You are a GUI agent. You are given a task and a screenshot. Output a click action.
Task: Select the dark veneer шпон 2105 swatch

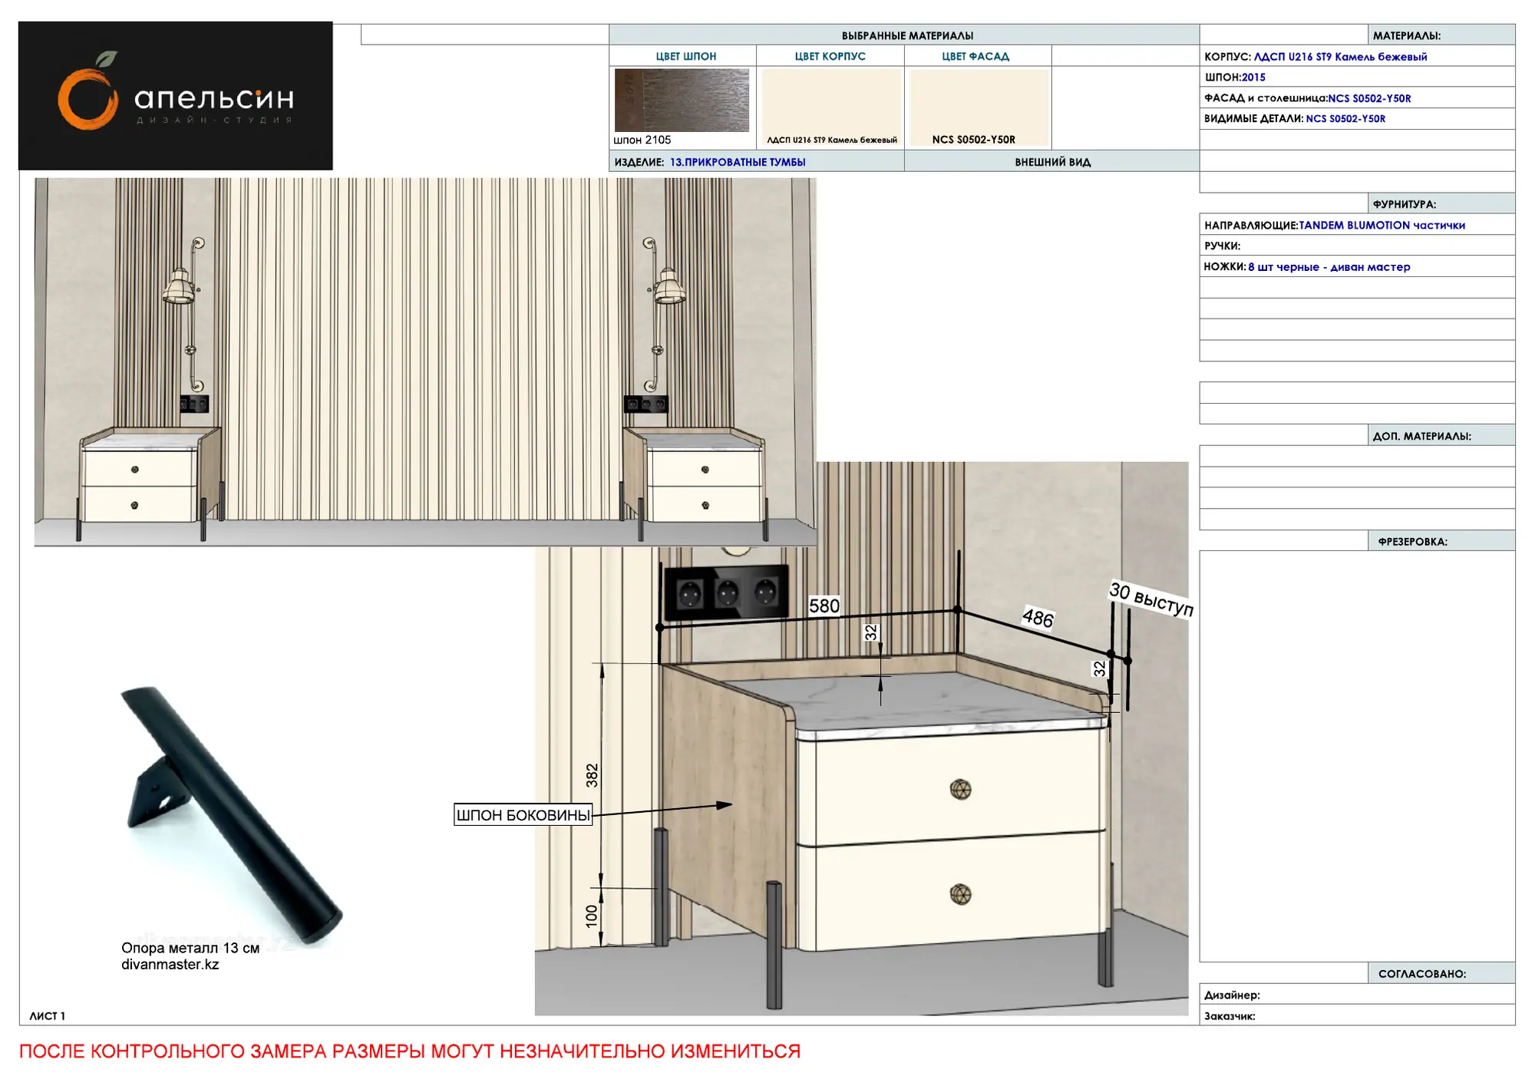[x=682, y=100]
